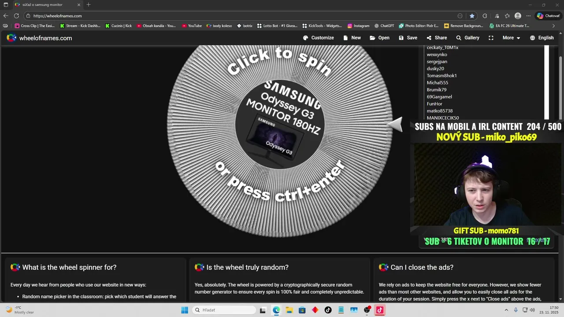Viewport: 564px width, 317px height.
Task: Open the red TikTok app in taskbar
Action: pyautogui.click(x=380, y=310)
